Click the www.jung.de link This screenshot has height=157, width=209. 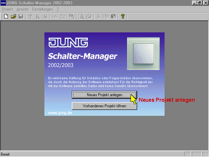pos(60,113)
